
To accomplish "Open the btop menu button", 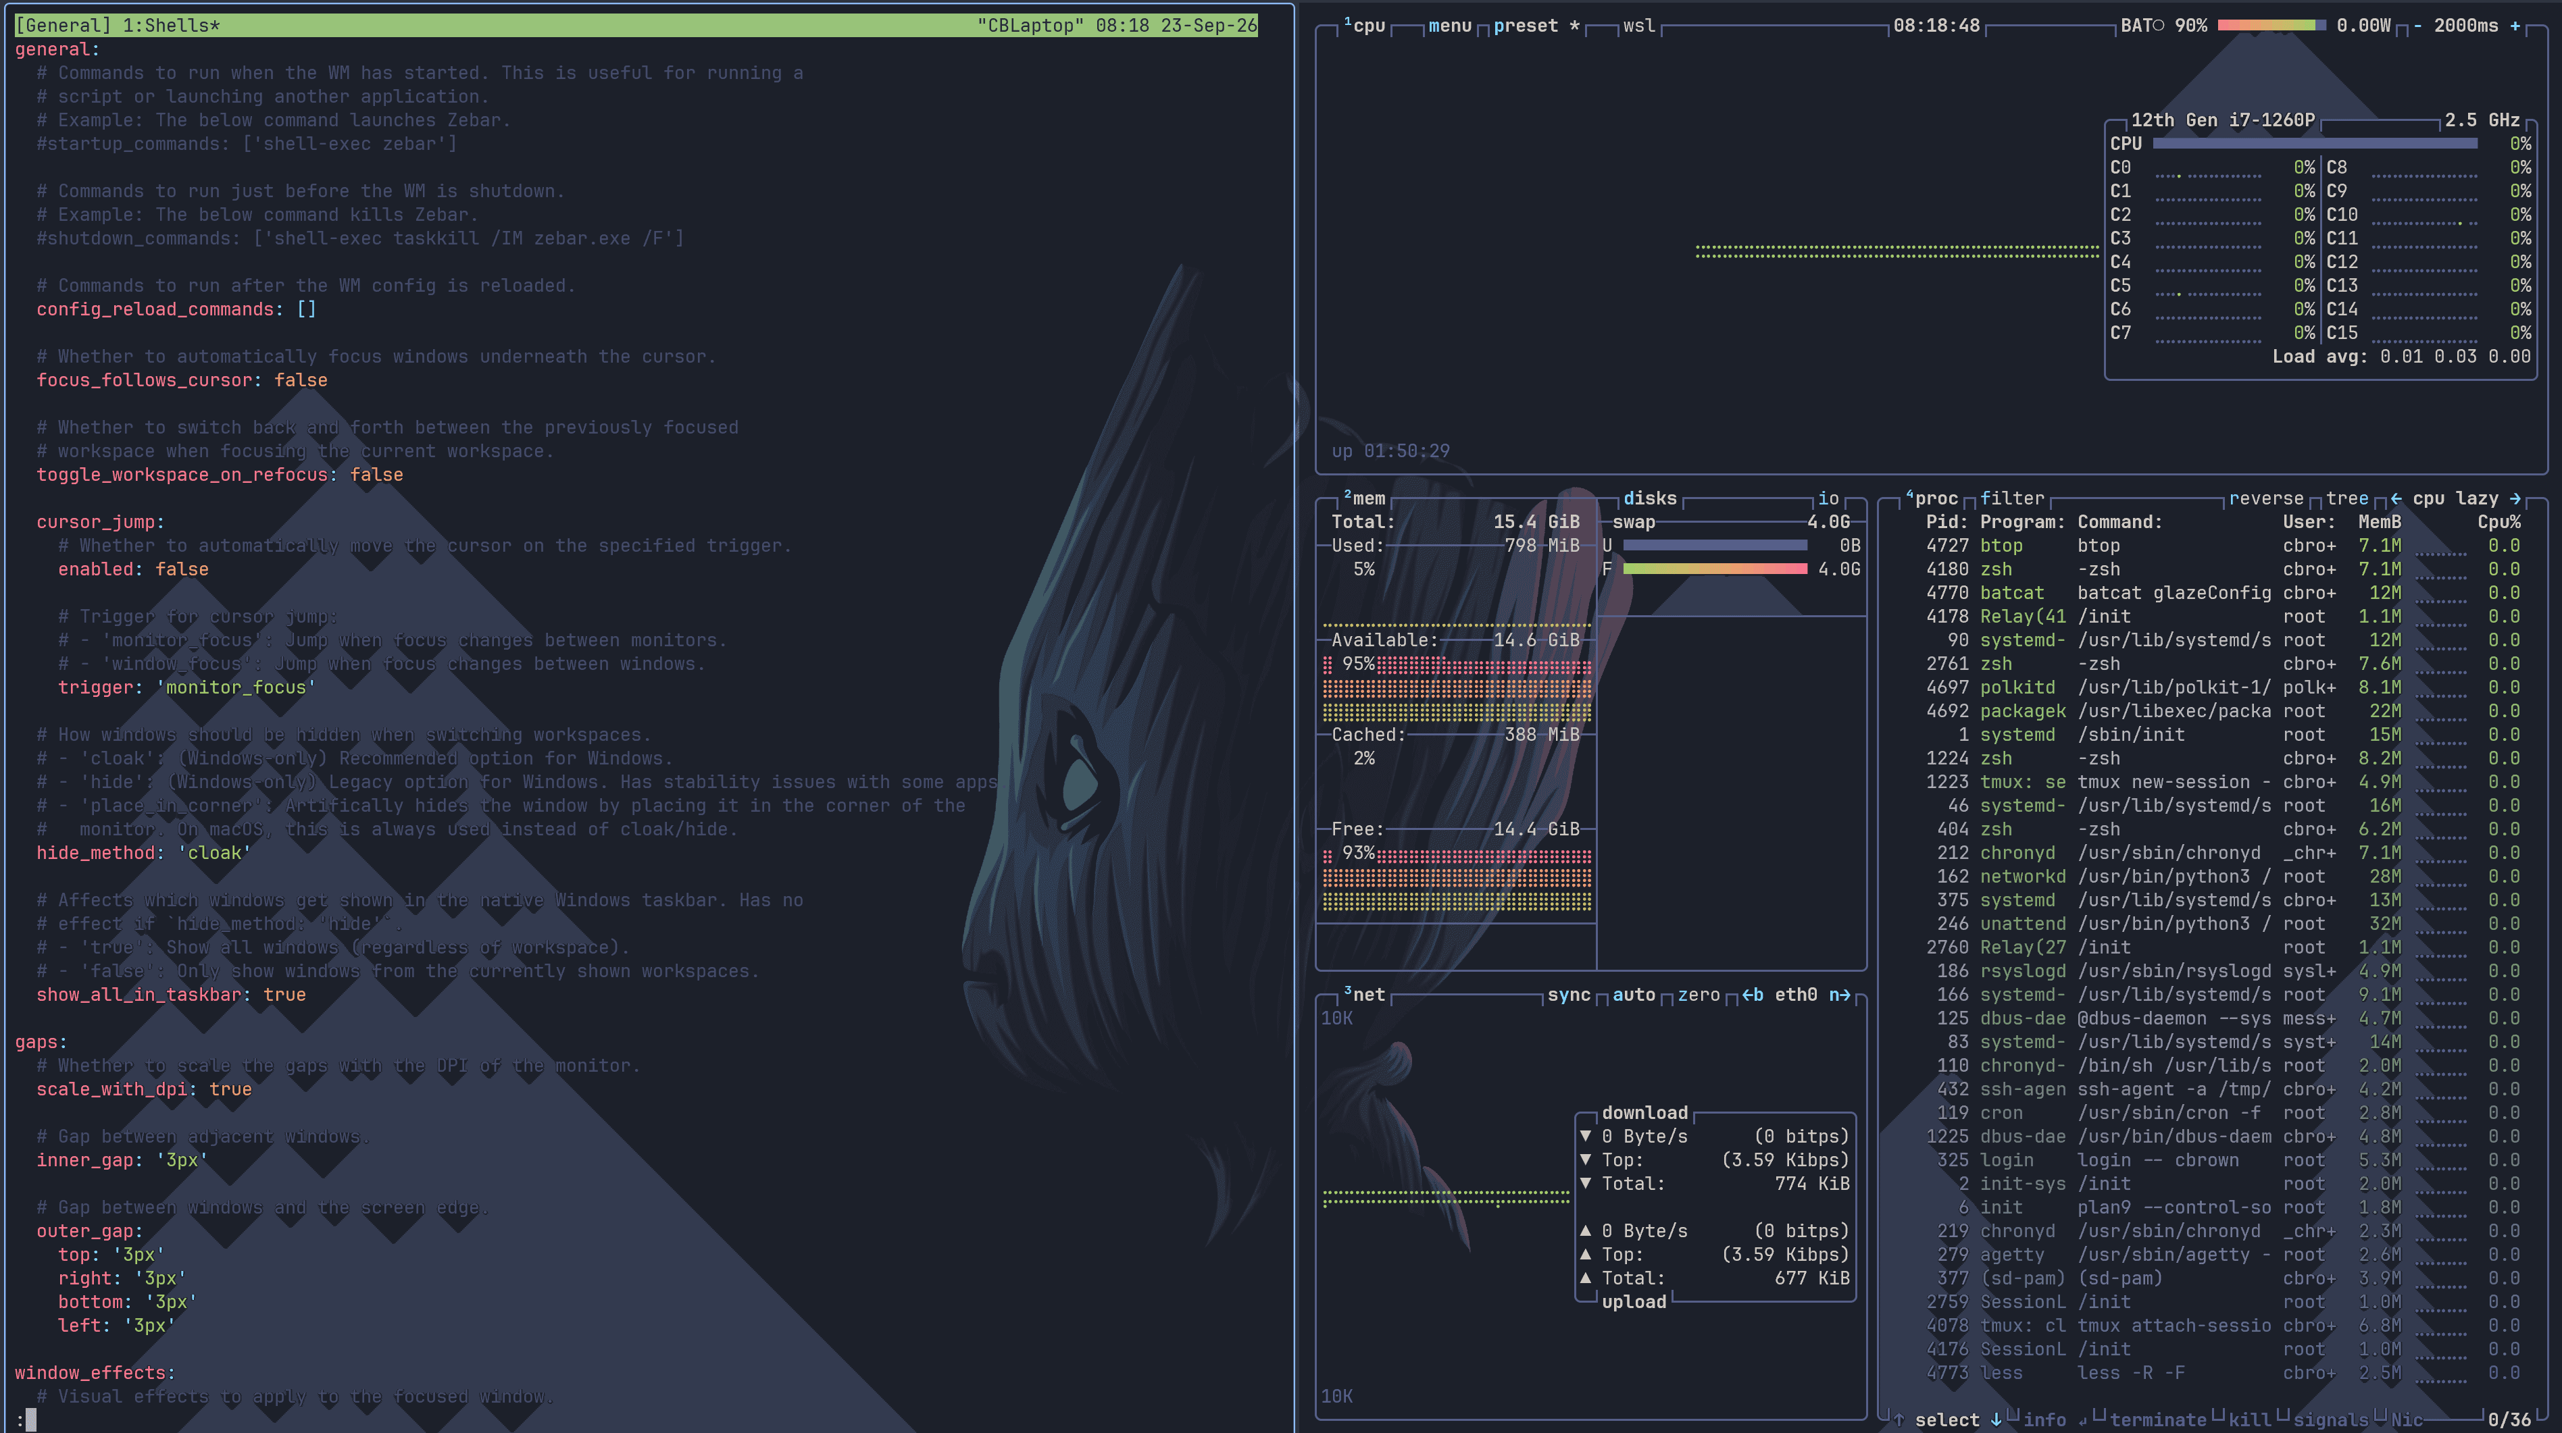I will click(1449, 26).
